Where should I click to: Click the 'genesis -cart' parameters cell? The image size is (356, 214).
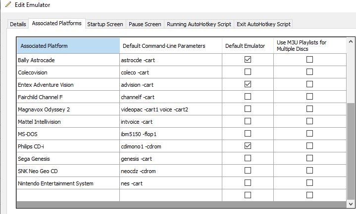coord(171,159)
